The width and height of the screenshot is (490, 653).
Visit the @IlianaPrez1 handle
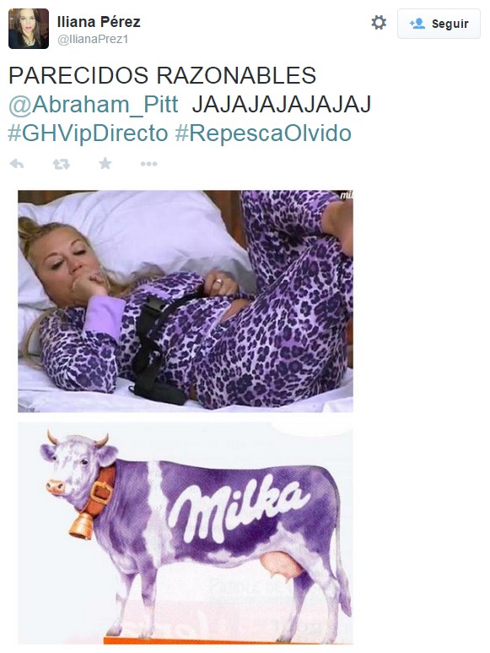93,40
